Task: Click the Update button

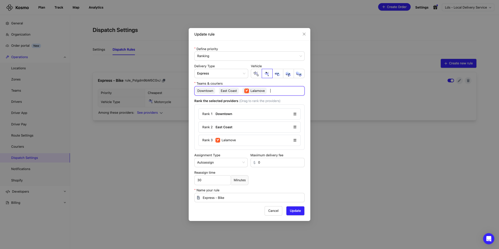Action: 295,211
